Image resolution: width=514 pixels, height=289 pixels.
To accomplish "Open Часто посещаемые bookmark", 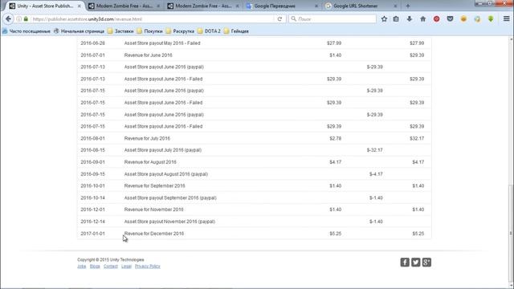I will coord(27,31).
